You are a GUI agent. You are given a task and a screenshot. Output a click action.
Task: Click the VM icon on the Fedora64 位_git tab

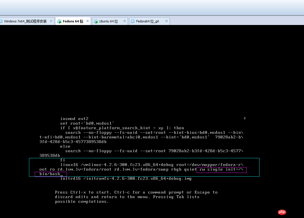(133, 21)
